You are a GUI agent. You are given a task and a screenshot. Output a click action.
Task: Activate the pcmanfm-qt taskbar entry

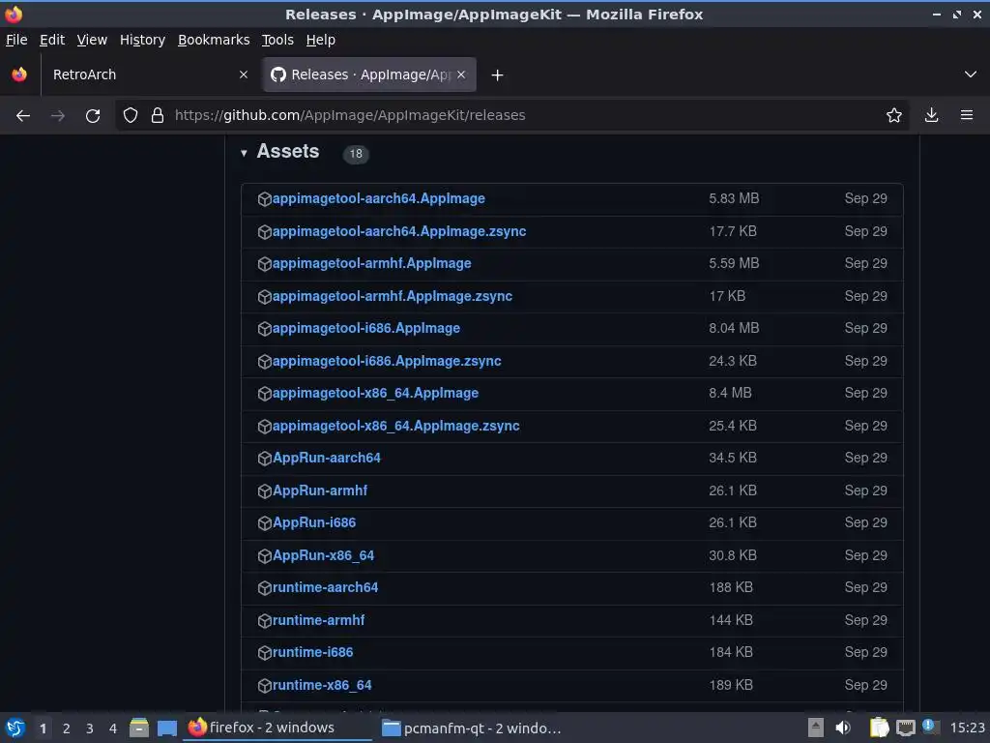click(x=472, y=728)
